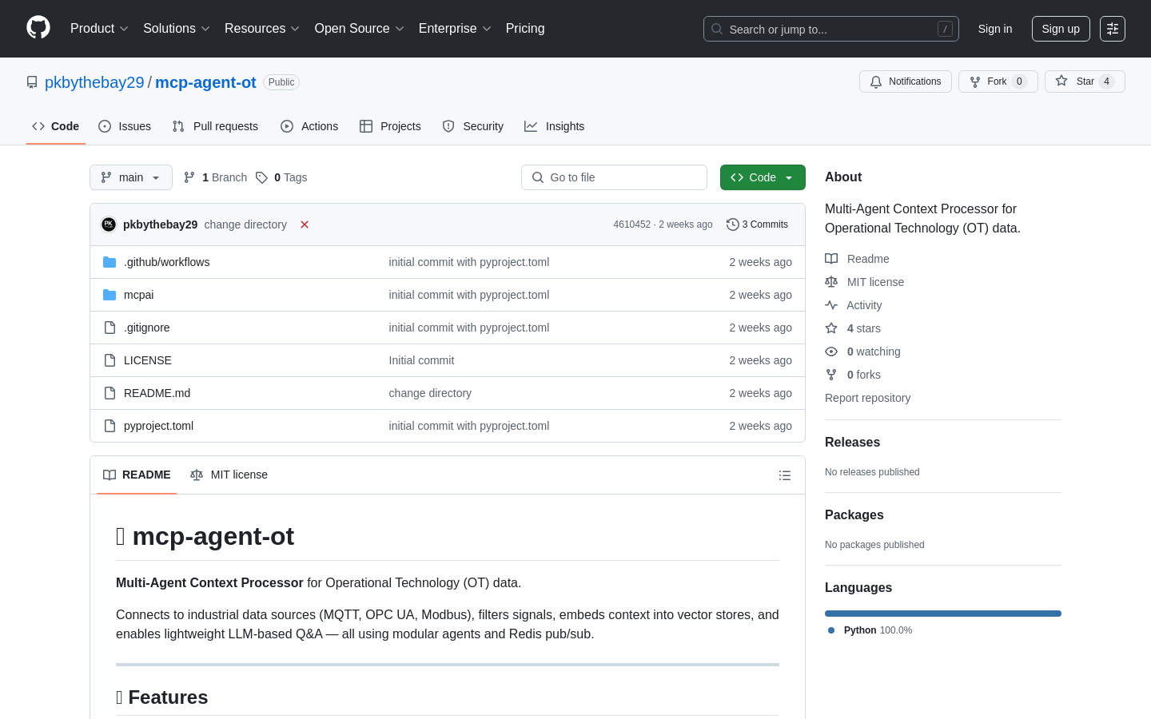This screenshot has width=1151, height=719.
Task: Click the eye icon next to 0 watching
Action: [831, 352]
